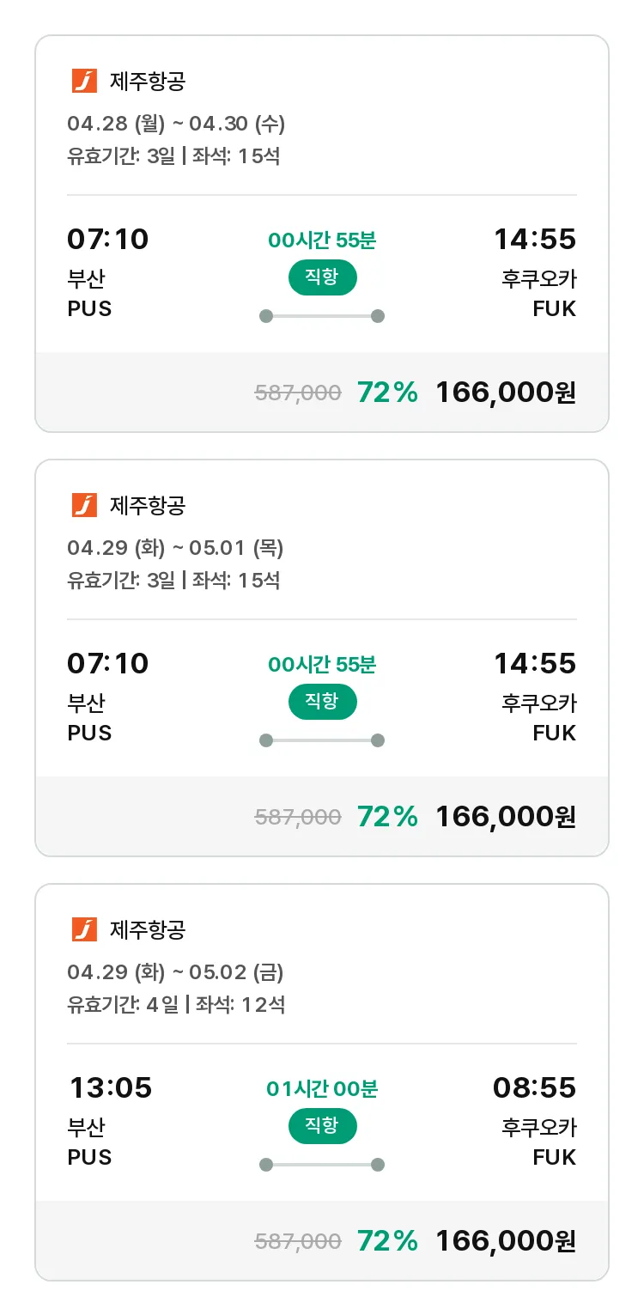The height and width of the screenshot is (1297, 644).
Task: Tap 직항 badge on the 04.29–05.01 flight
Action: coord(322,702)
